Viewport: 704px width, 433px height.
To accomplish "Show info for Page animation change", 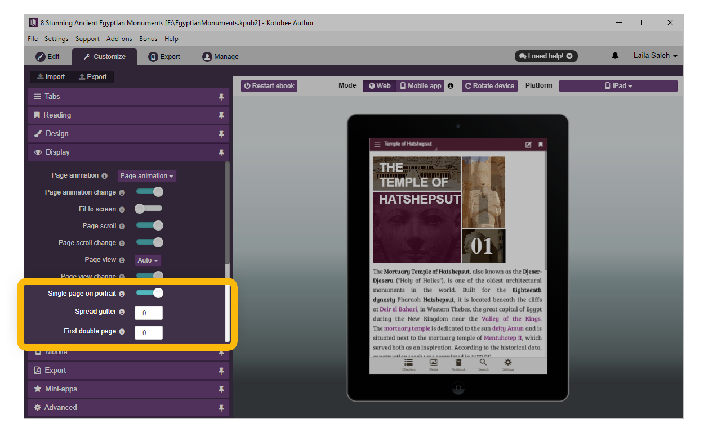I will [x=122, y=192].
